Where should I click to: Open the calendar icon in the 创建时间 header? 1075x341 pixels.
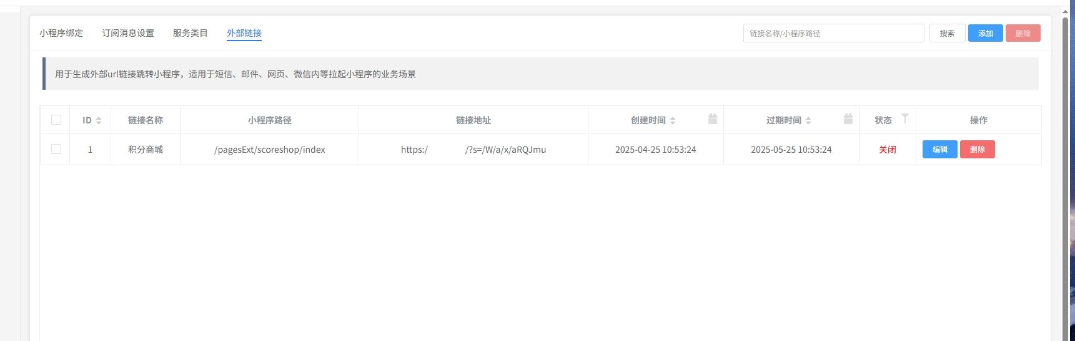click(x=712, y=119)
